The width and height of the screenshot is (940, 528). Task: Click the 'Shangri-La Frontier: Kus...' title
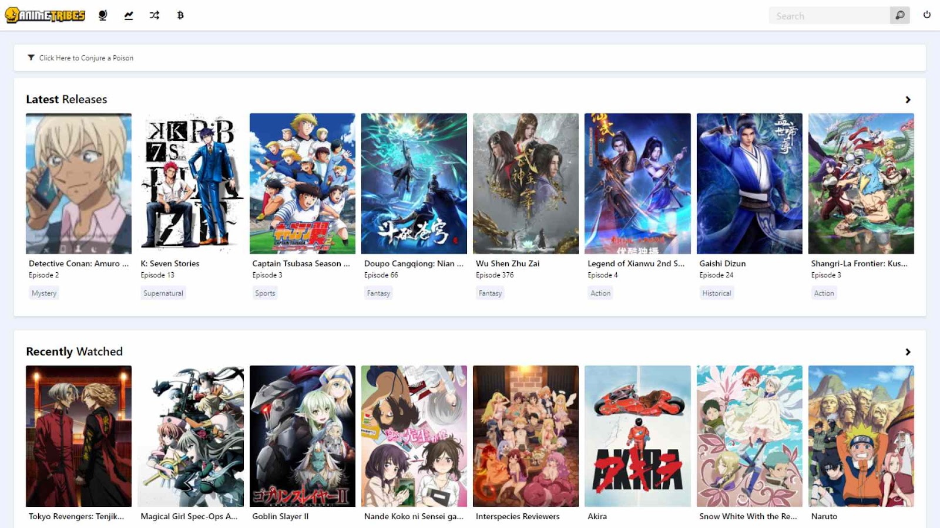click(x=860, y=264)
